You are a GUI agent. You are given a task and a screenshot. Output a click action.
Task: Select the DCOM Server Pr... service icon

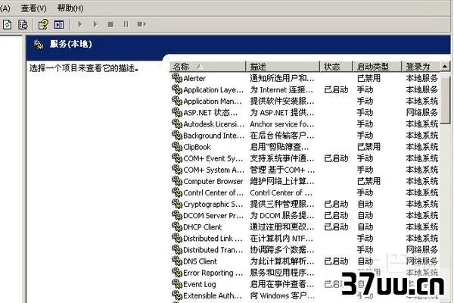pyautogui.click(x=177, y=215)
